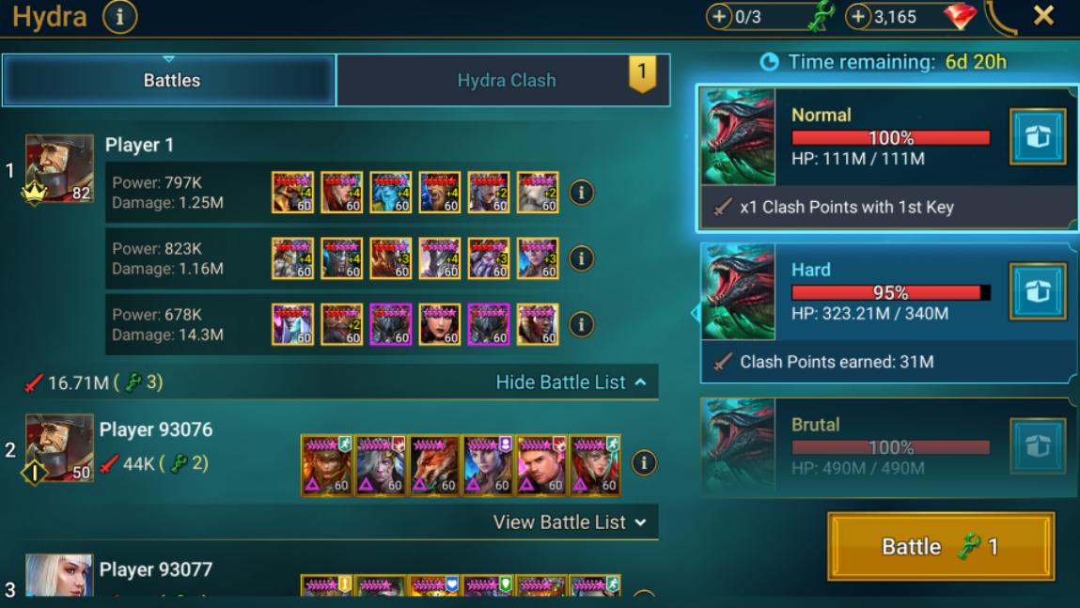
Task: Select the Battles tab
Action: (x=169, y=81)
